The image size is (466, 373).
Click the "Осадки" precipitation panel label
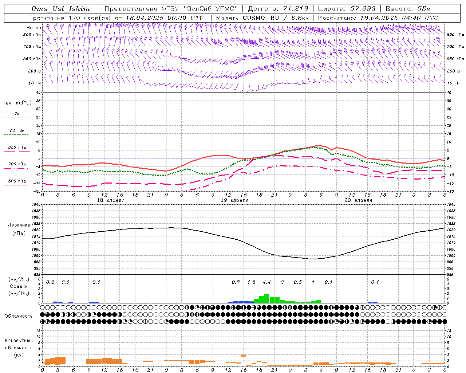(19, 286)
